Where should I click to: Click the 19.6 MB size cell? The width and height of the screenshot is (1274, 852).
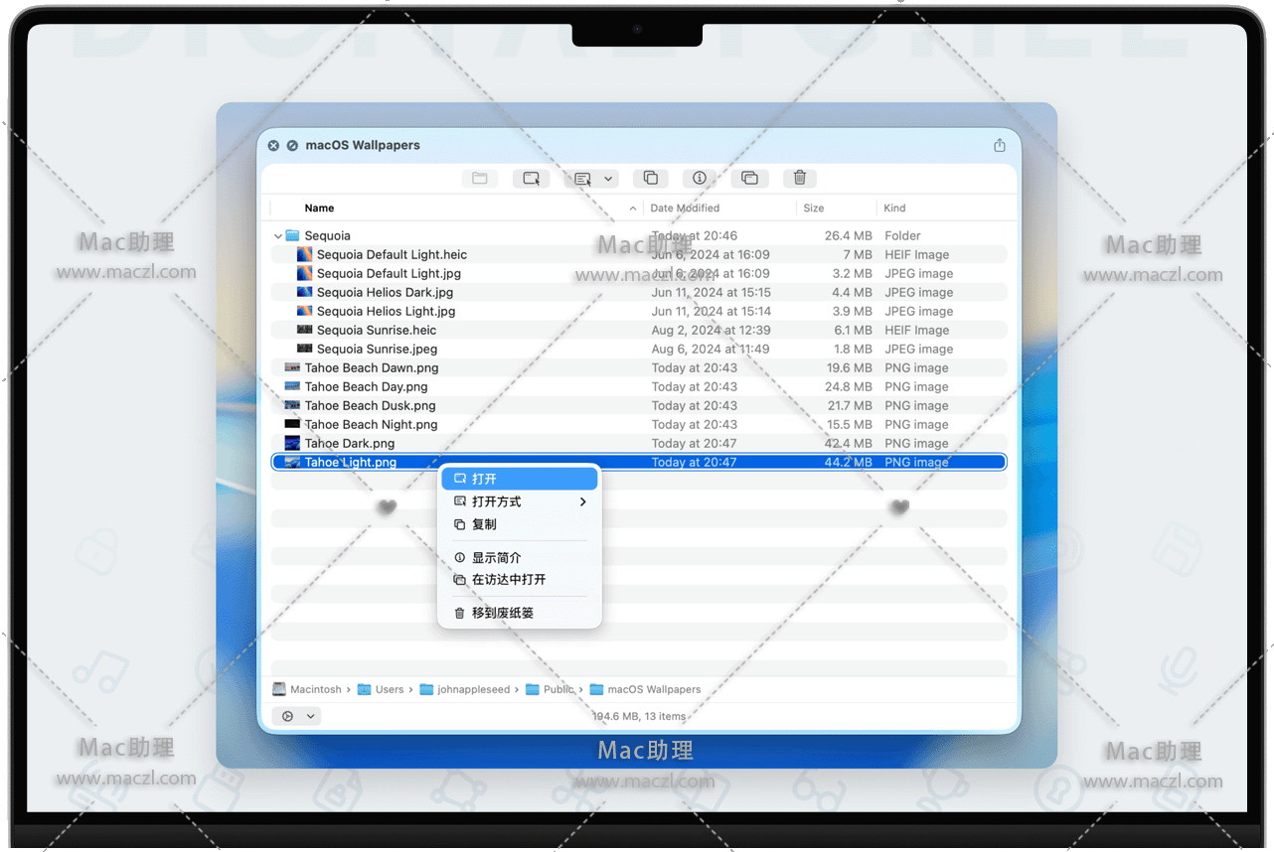coord(850,368)
